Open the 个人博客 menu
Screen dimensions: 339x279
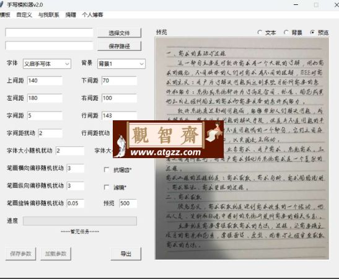click(x=92, y=15)
